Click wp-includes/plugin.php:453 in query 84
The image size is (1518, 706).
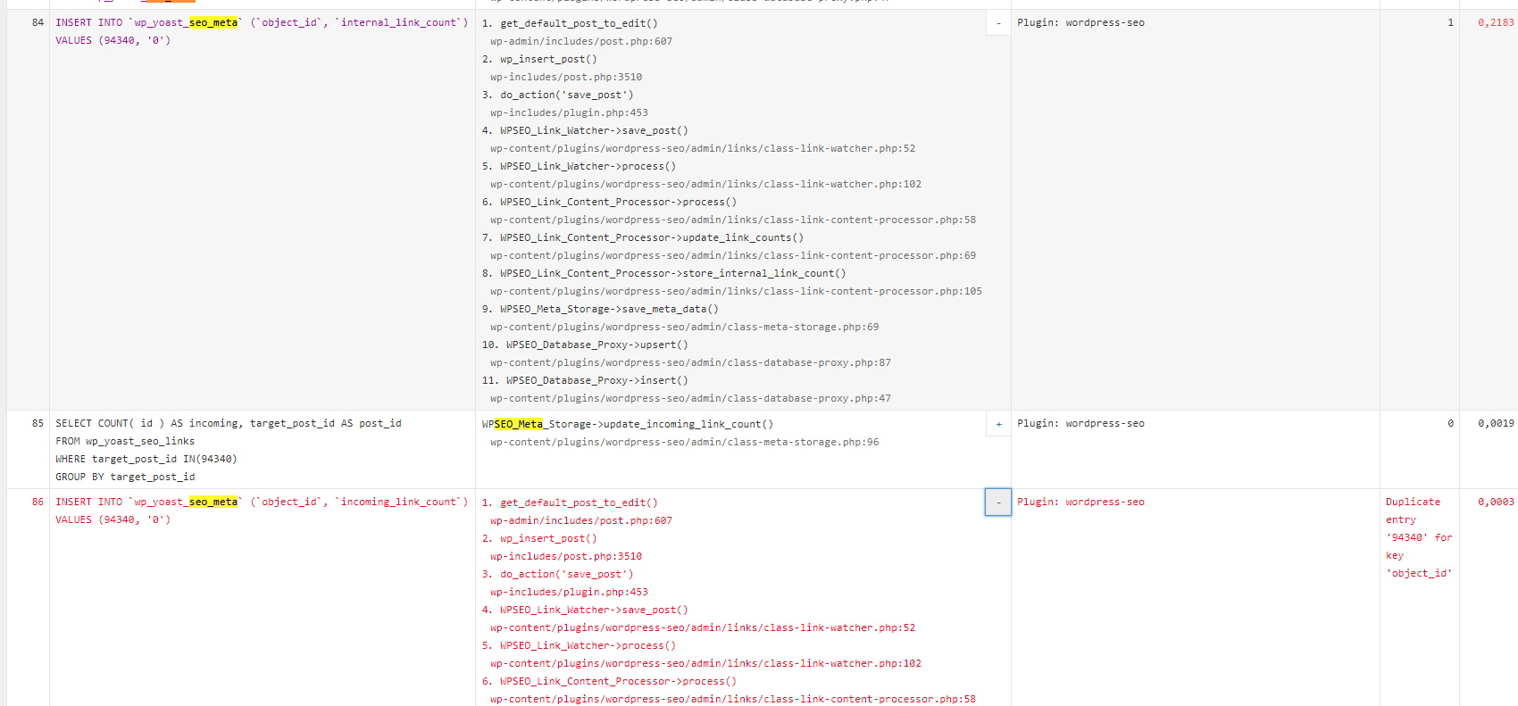tap(569, 113)
